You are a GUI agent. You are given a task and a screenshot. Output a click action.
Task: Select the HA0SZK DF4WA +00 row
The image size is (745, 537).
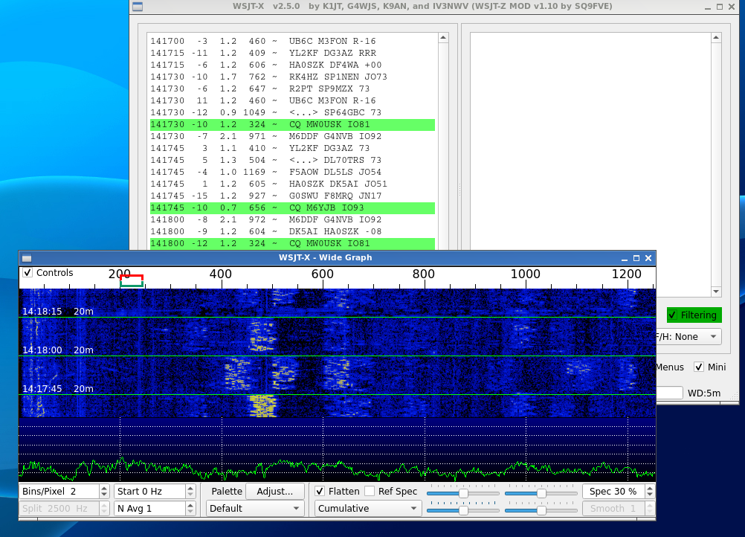pyautogui.click(x=292, y=65)
